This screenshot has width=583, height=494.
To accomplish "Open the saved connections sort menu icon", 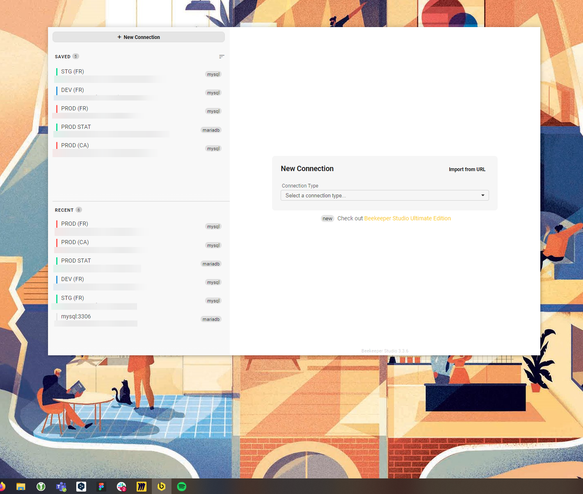I will click(222, 57).
